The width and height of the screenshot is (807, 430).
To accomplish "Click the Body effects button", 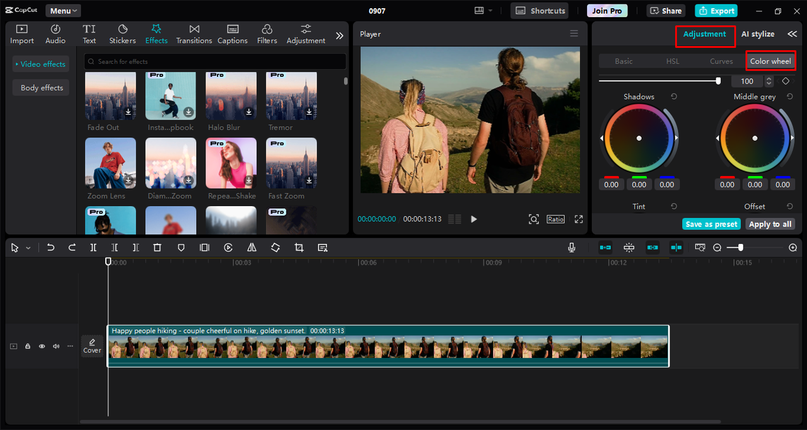I will pyautogui.click(x=41, y=88).
